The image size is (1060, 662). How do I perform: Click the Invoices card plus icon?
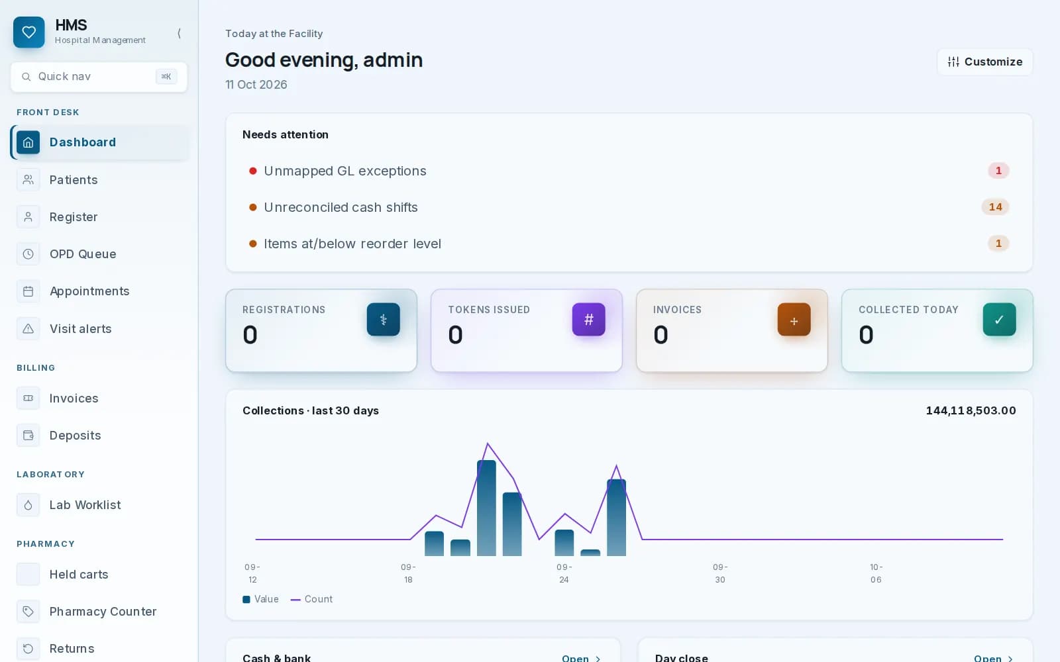(x=794, y=319)
